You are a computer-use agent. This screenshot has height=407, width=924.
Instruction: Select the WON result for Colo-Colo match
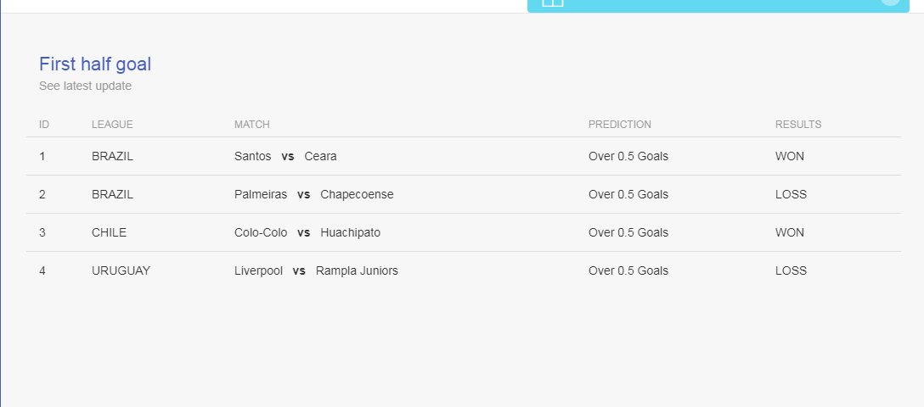tap(789, 232)
